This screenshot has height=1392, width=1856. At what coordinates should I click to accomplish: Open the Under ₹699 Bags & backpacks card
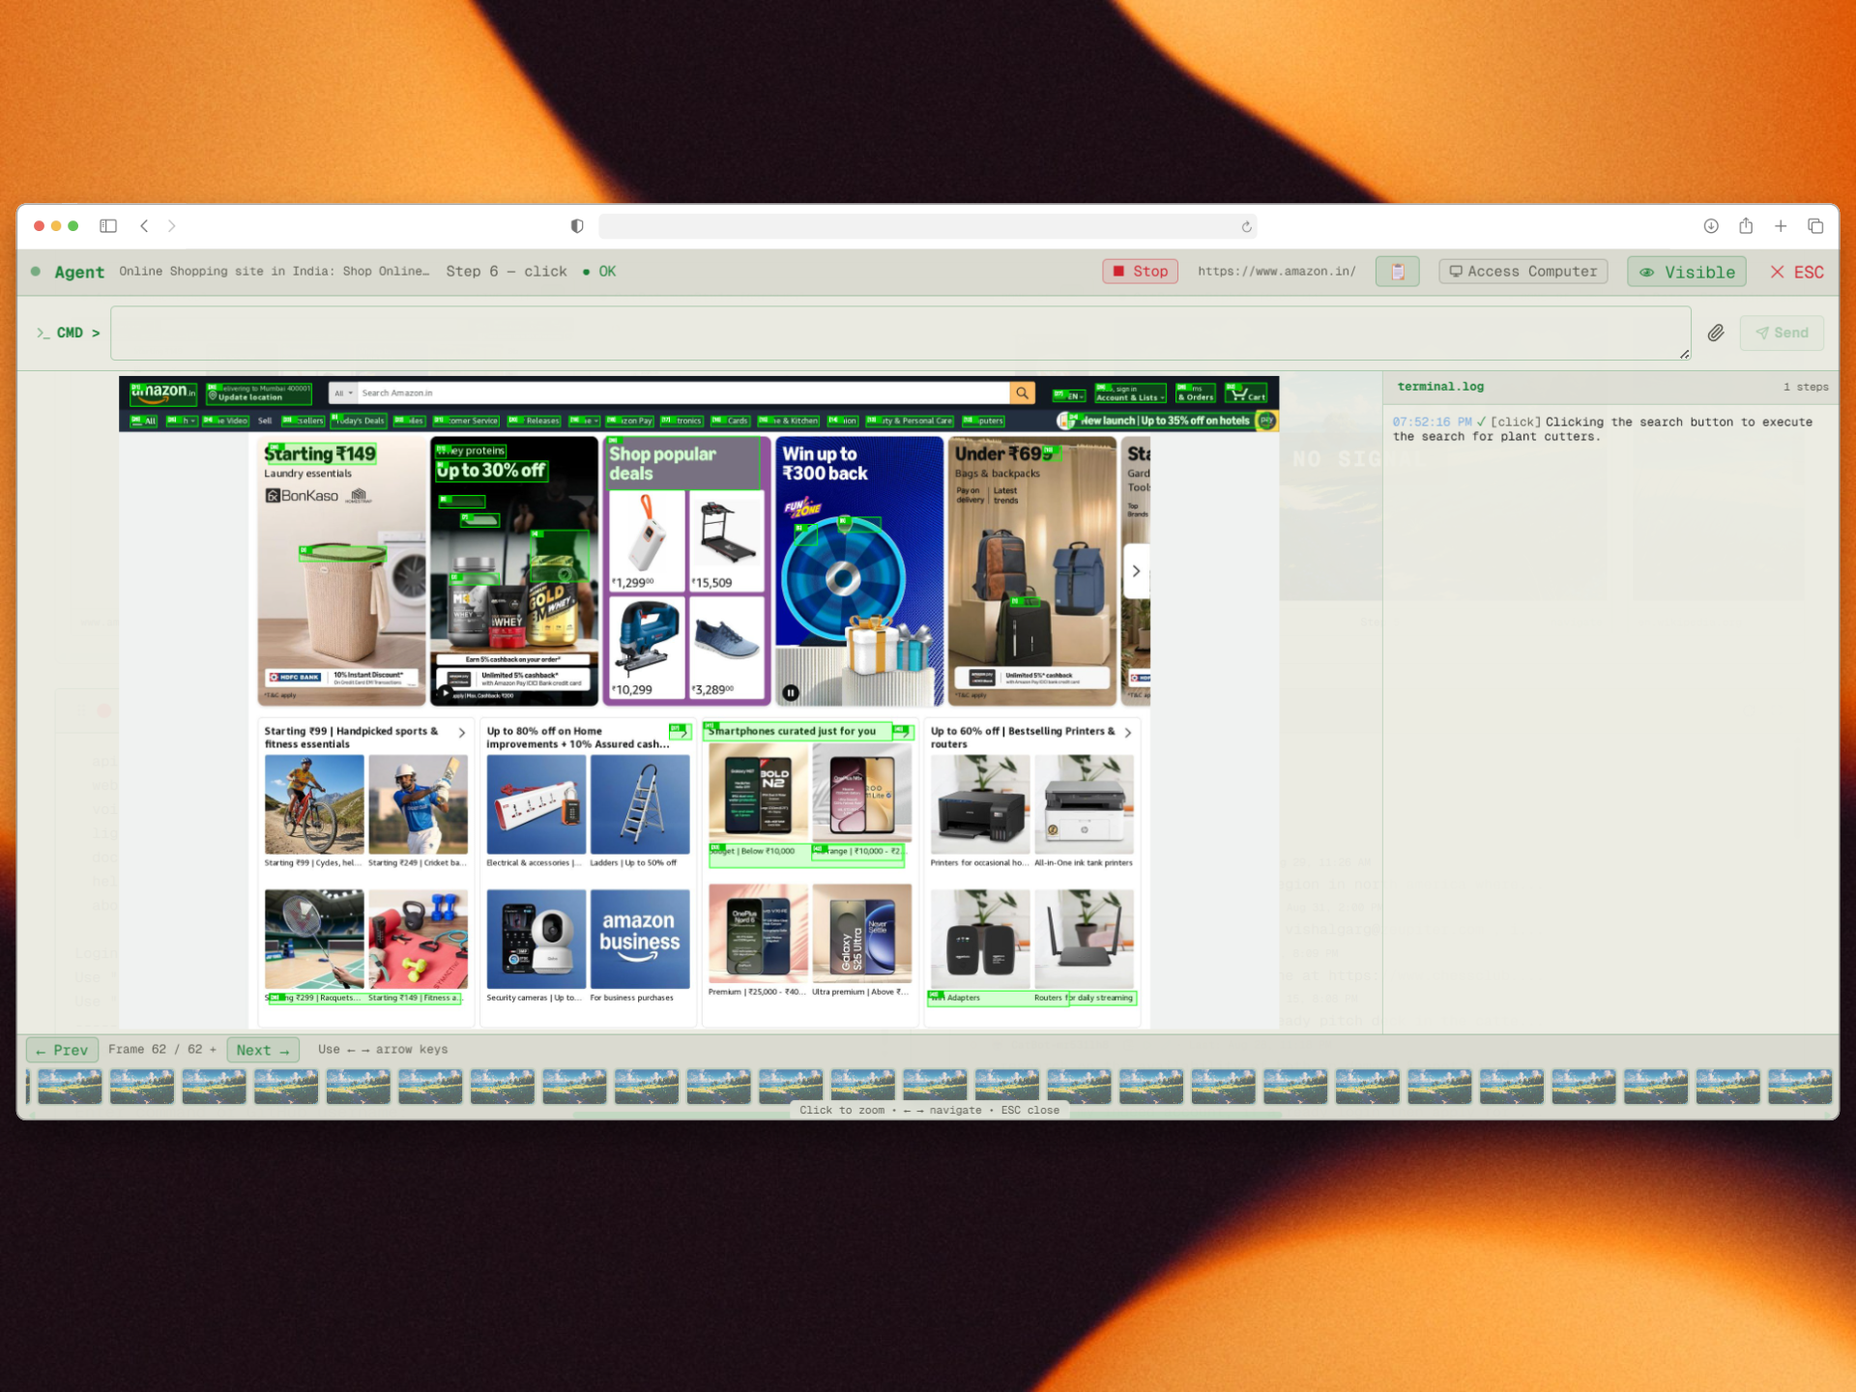click(1031, 570)
